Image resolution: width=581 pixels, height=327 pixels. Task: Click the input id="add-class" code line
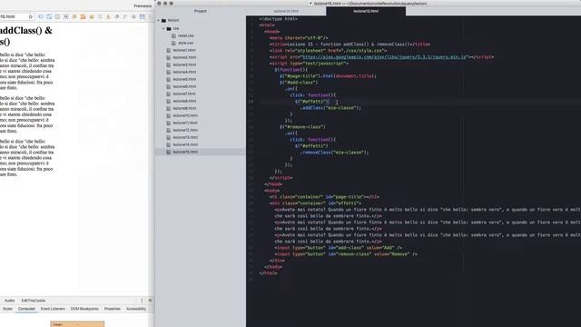pos(338,248)
